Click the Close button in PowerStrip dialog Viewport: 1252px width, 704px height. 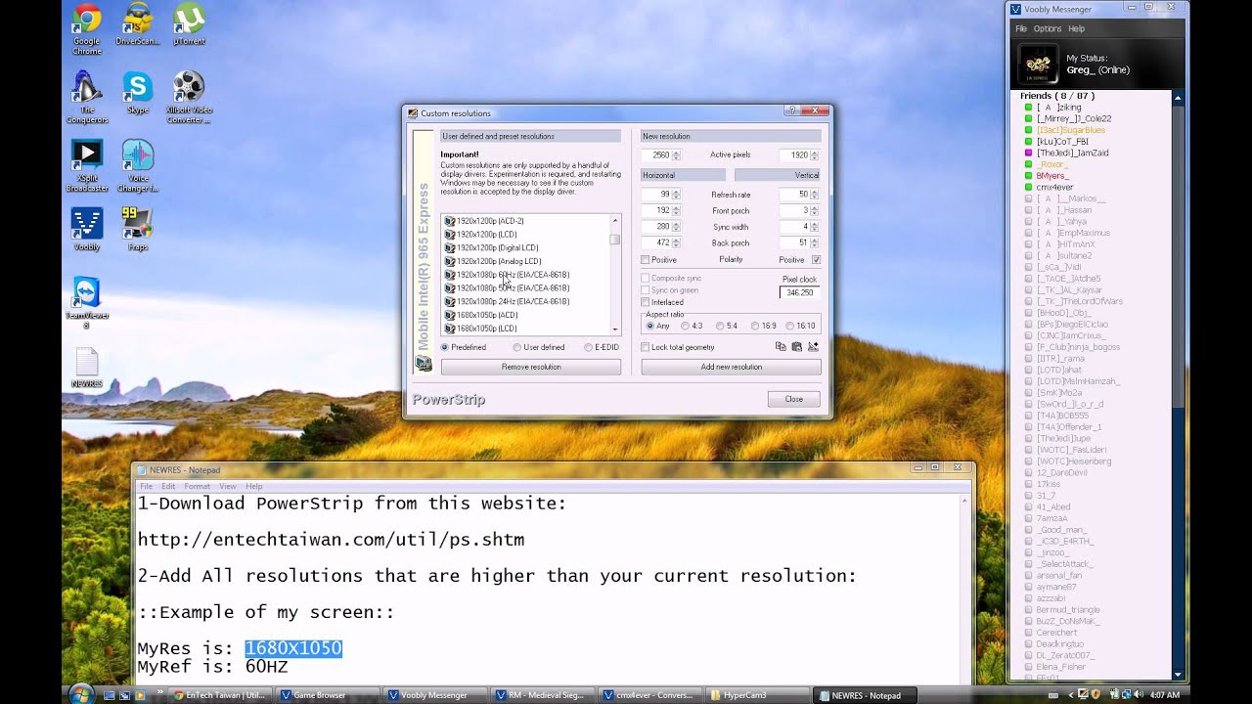pos(793,399)
